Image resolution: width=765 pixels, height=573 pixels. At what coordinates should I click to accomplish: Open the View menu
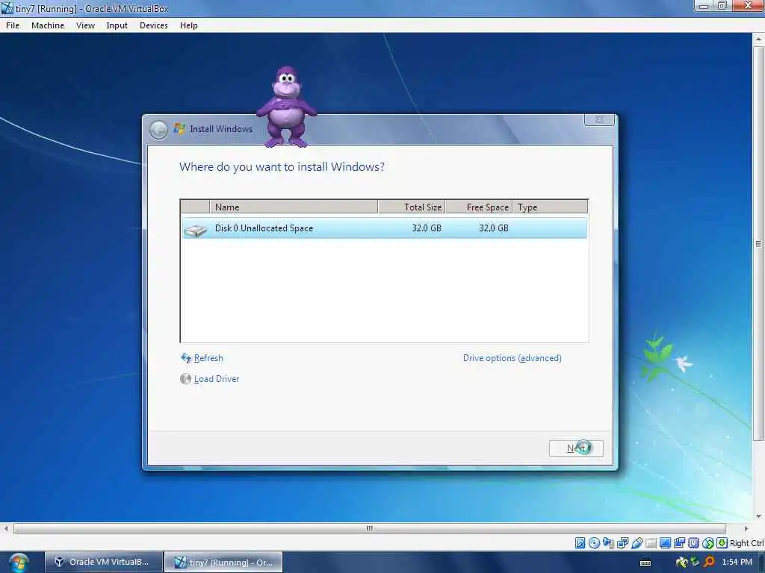[x=85, y=25]
